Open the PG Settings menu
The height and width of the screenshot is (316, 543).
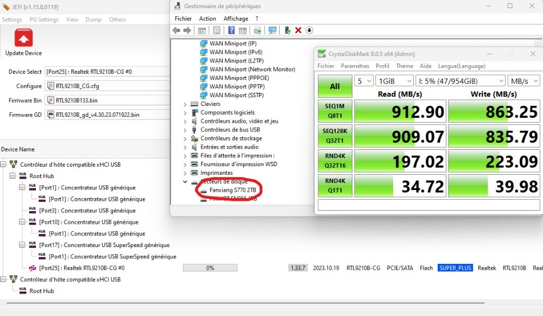tap(45, 20)
